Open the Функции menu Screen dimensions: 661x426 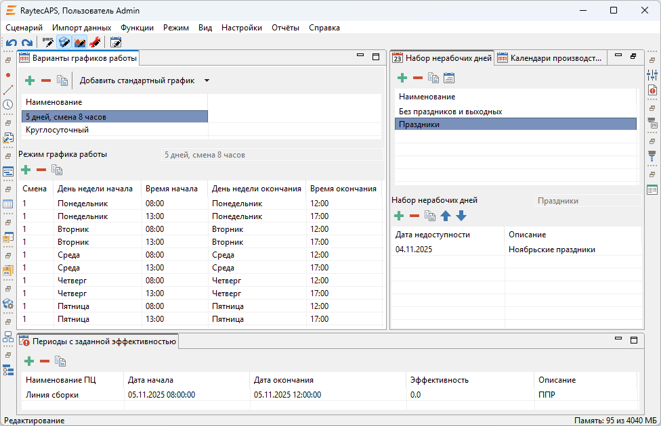(x=137, y=28)
